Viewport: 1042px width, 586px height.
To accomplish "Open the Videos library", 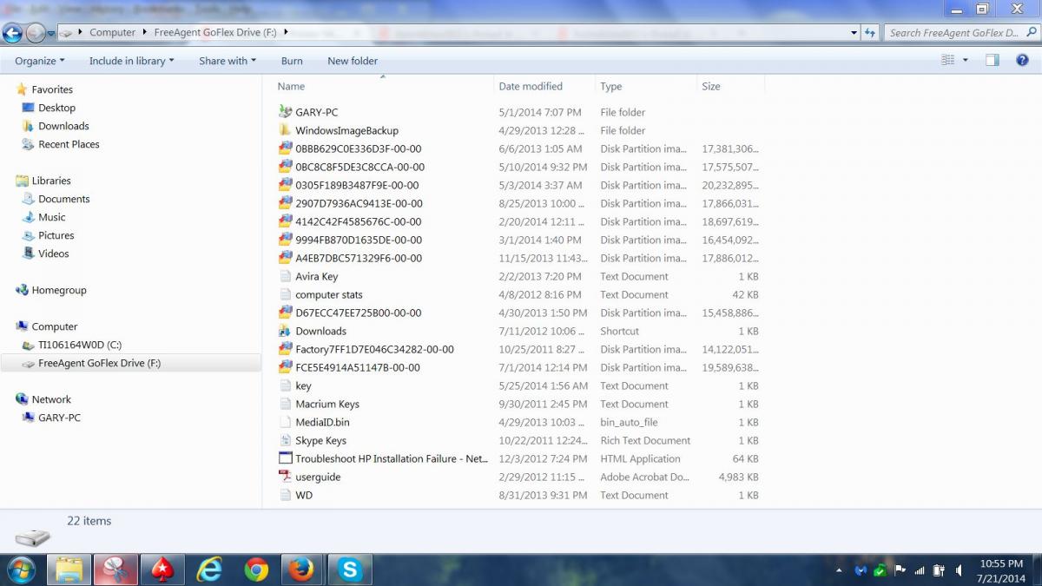I will (x=53, y=253).
